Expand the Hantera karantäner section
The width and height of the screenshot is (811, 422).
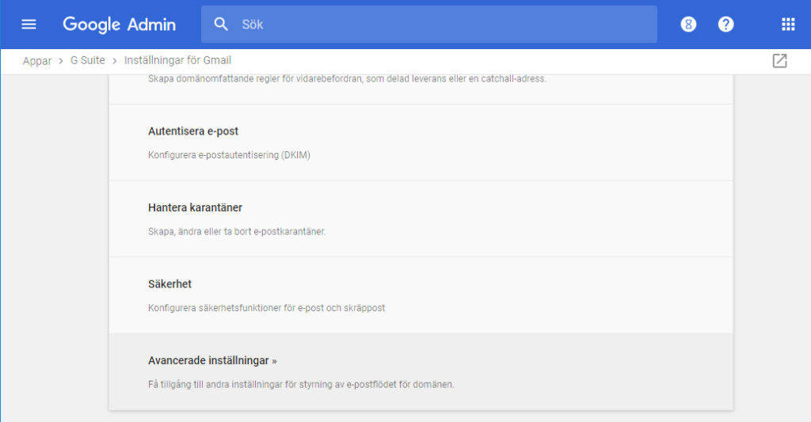pyautogui.click(x=195, y=207)
